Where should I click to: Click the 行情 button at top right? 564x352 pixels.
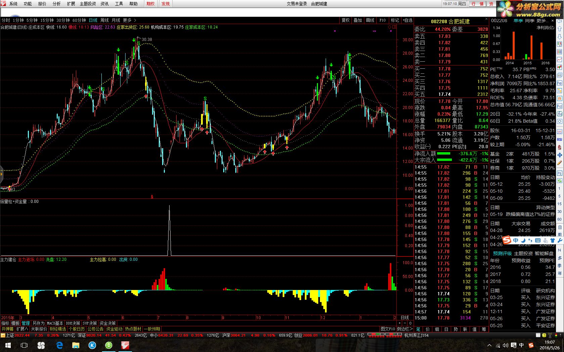coord(477,4)
